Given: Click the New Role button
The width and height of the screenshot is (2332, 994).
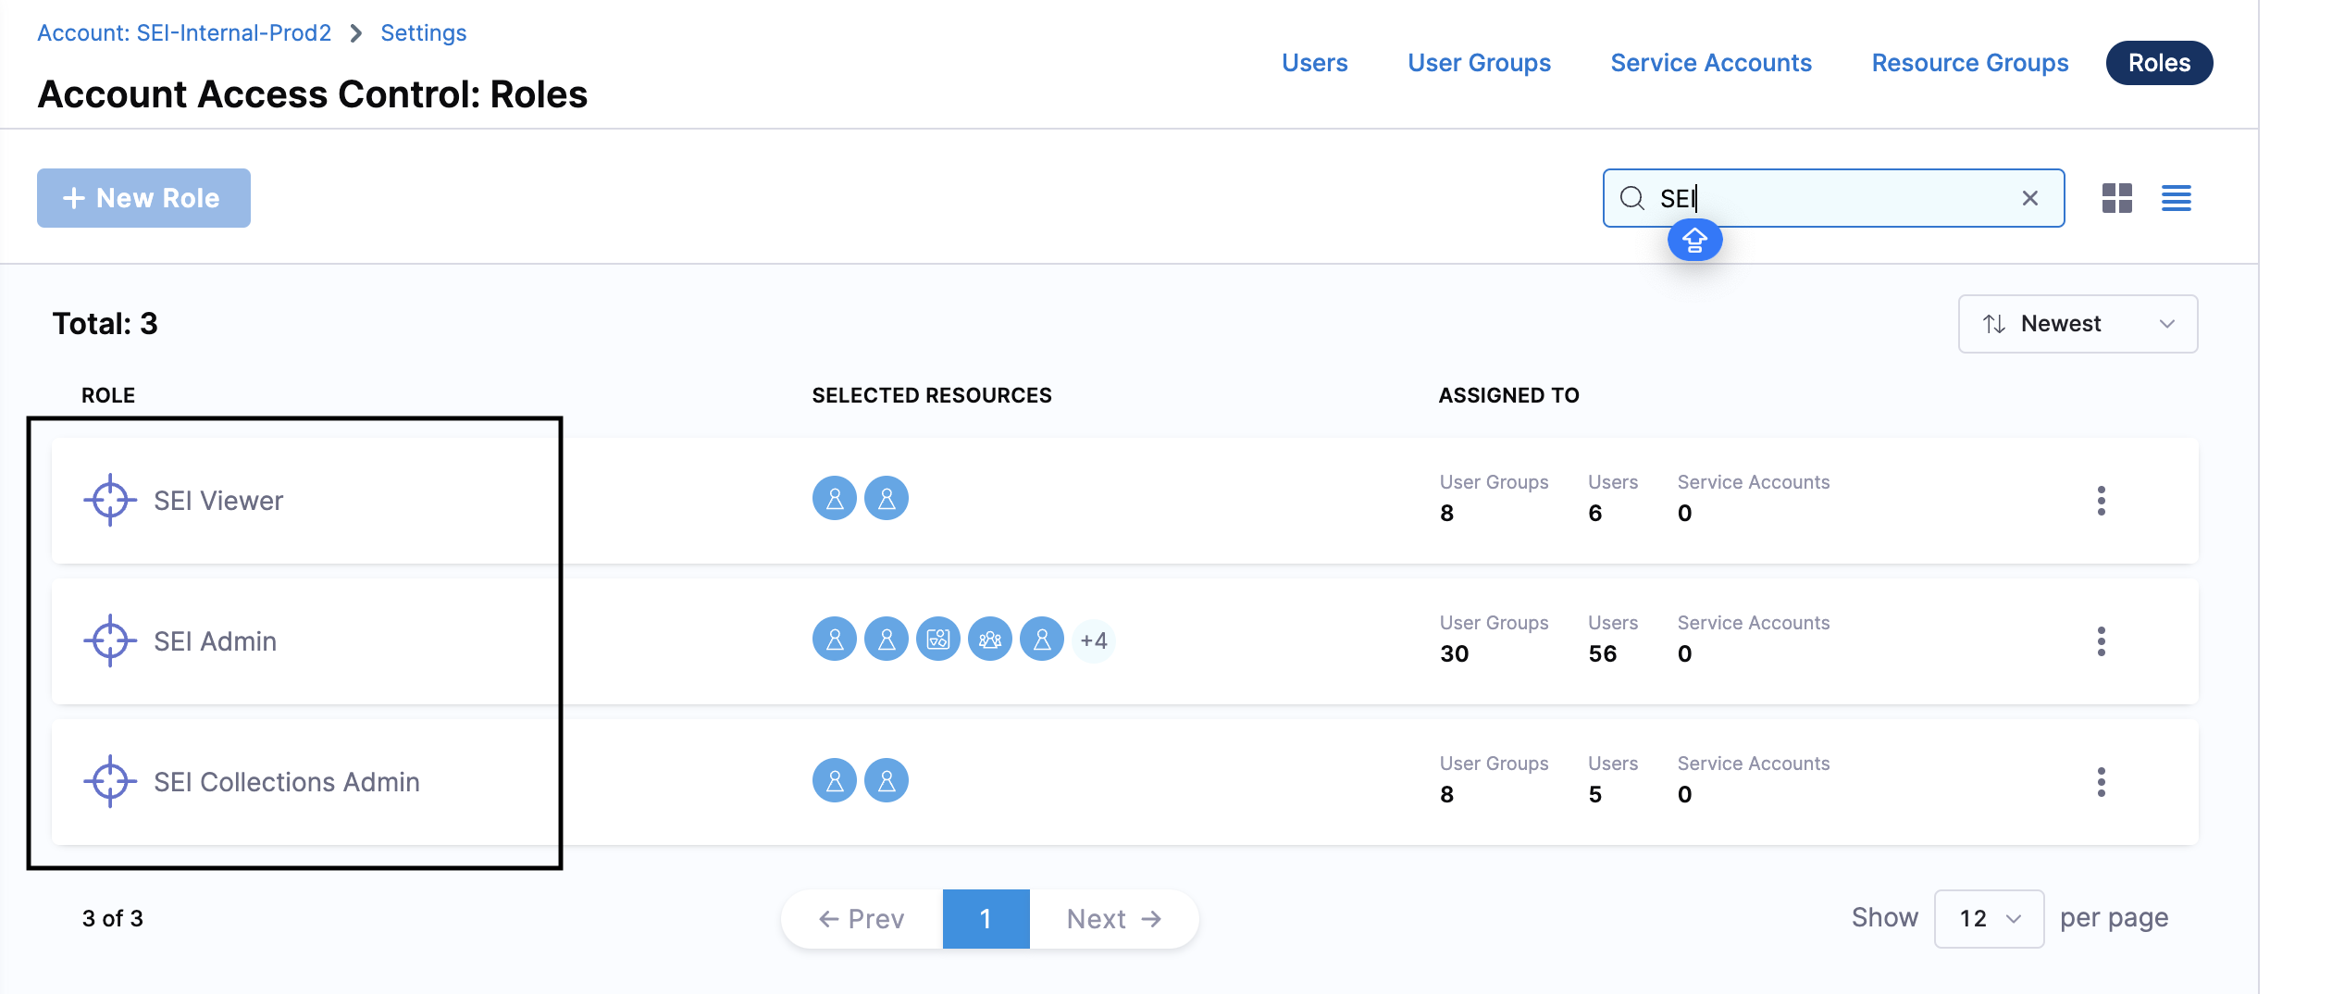Looking at the screenshot, I should [x=143, y=198].
